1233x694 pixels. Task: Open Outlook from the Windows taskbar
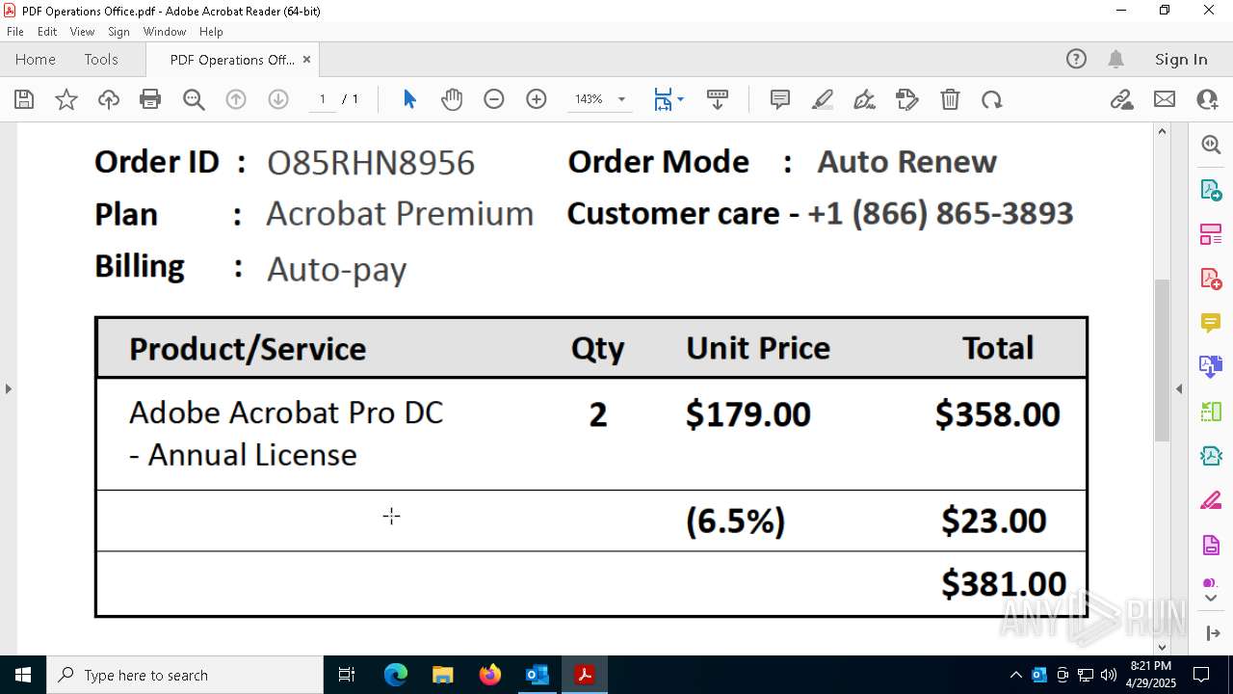click(537, 675)
